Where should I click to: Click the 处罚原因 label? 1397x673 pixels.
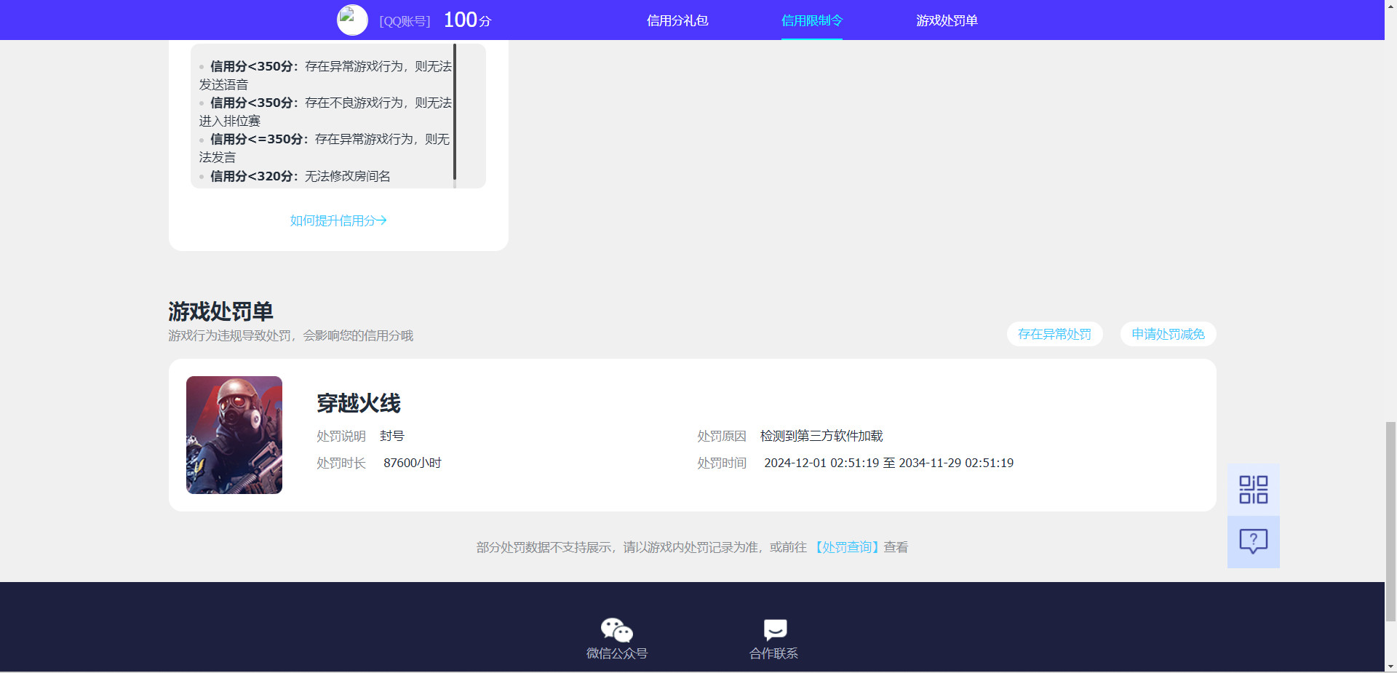coord(722,436)
